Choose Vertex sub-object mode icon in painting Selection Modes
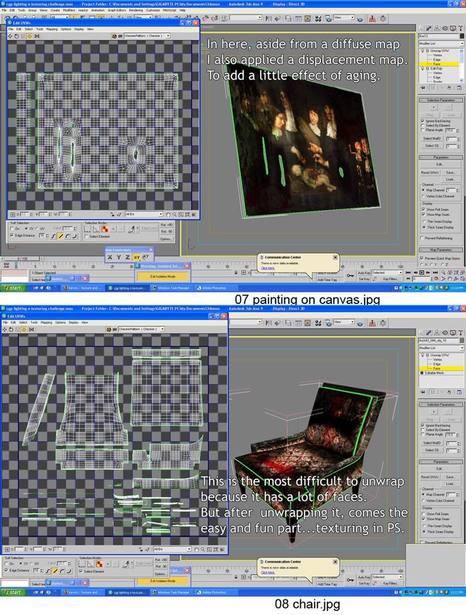 pyautogui.click(x=88, y=229)
